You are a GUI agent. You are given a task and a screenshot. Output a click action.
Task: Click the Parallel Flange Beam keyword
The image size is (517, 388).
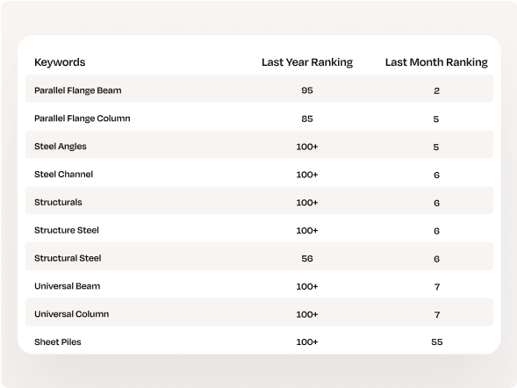point(78,90)
